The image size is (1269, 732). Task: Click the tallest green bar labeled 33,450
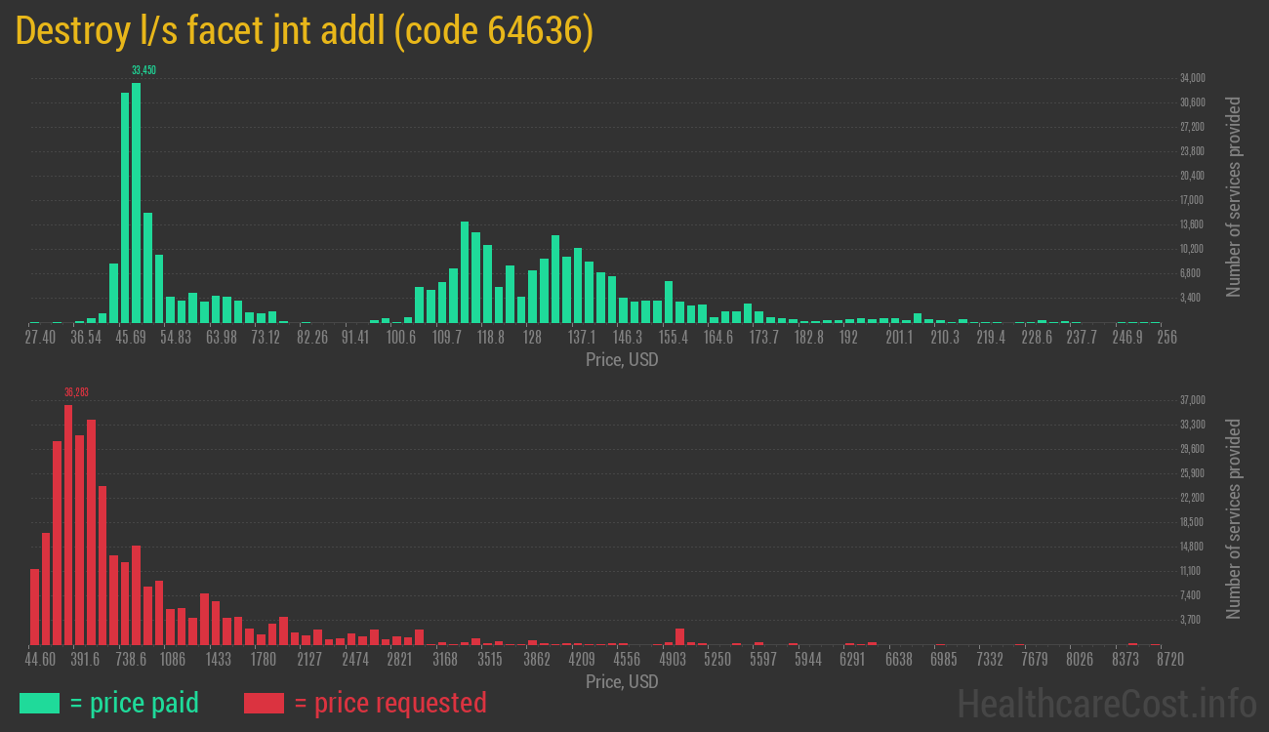pos(136,202)
